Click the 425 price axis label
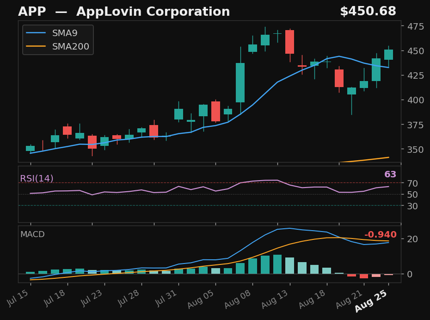 tap(416, 75)
